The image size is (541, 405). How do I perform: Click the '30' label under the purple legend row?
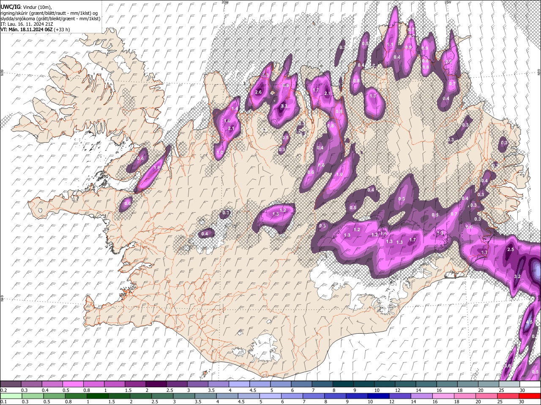point(522,390)
